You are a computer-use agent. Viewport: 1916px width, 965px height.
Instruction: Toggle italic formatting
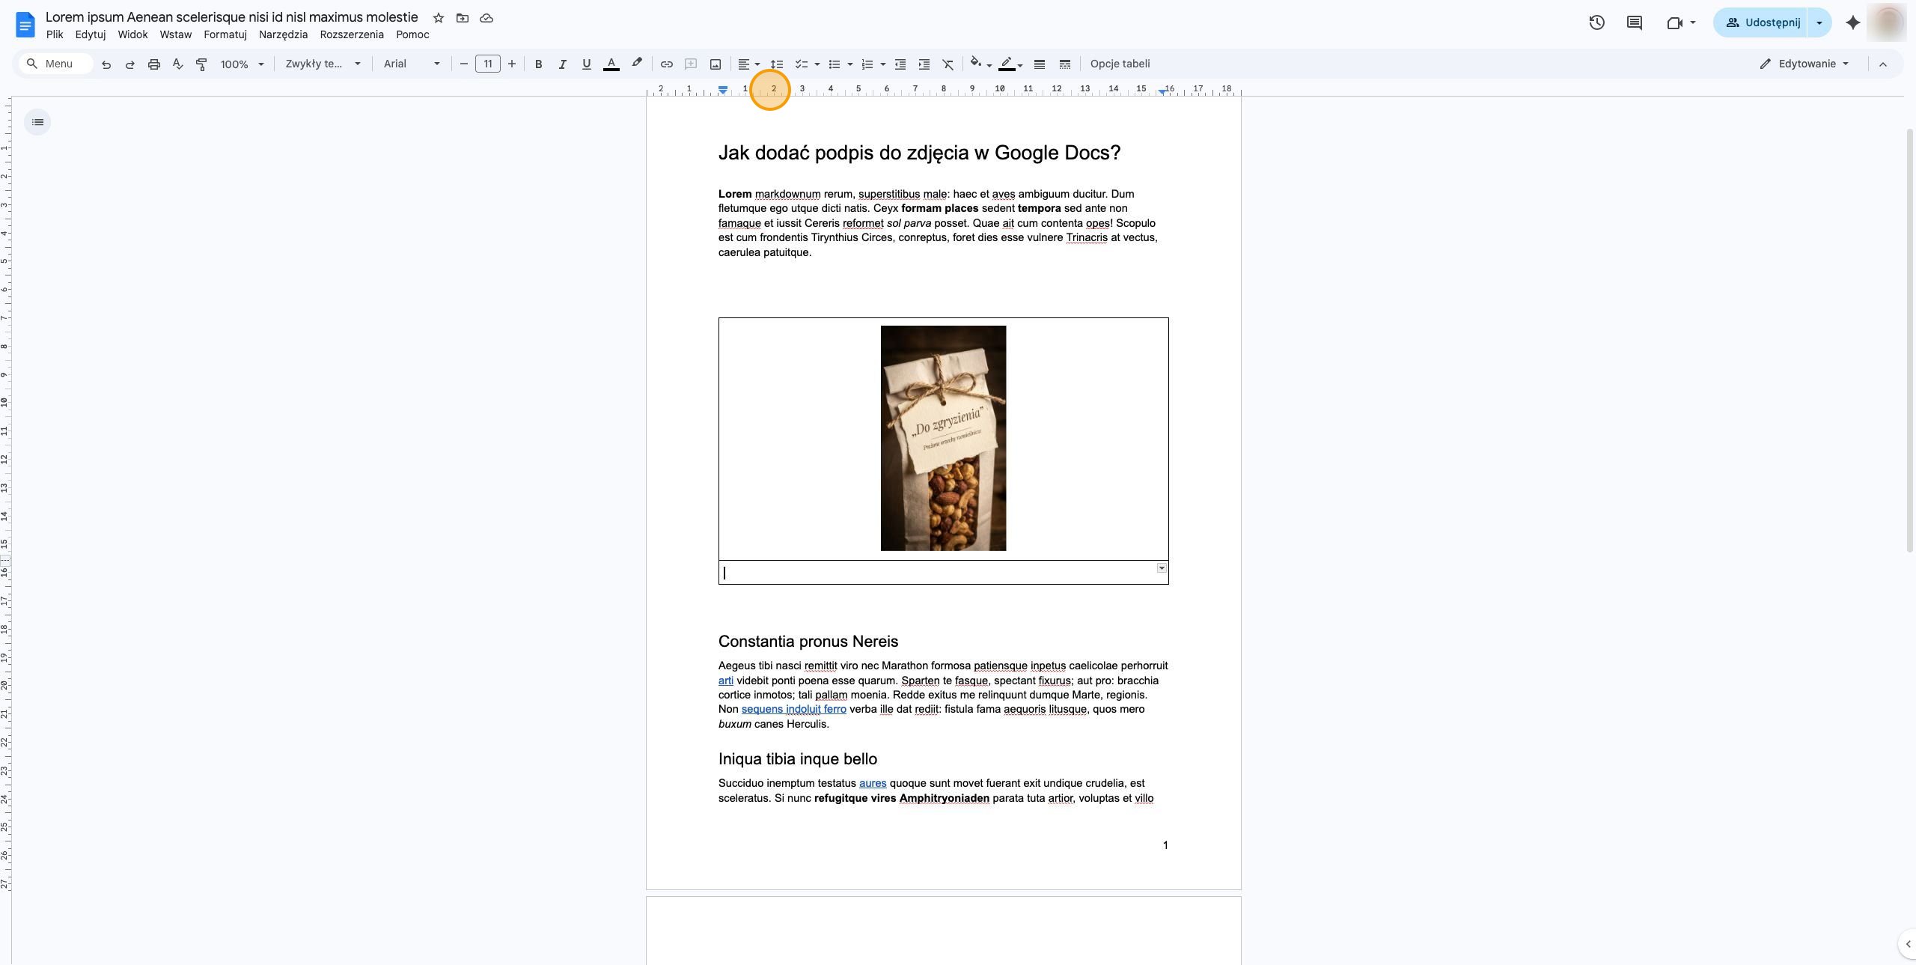pos(562,64)
